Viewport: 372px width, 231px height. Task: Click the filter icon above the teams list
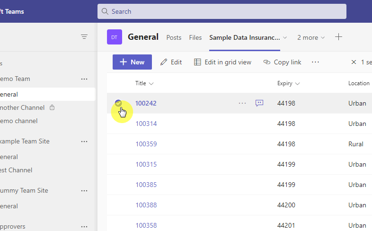click(84, 37)
